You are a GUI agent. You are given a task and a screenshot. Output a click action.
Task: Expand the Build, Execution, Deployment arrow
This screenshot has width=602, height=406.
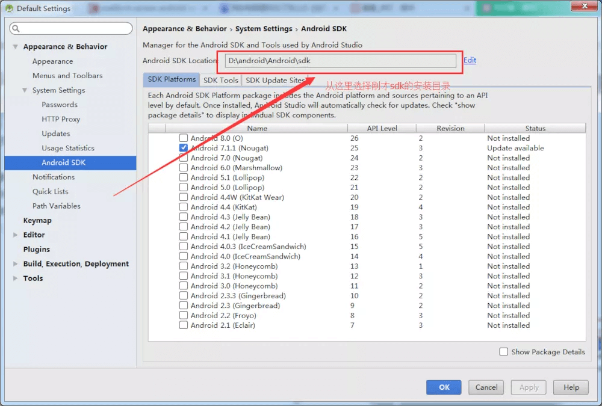(16, 263)
